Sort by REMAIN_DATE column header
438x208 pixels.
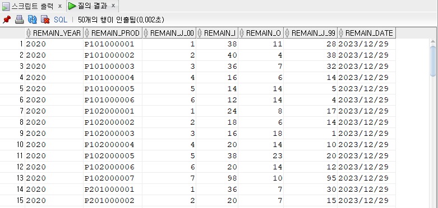[x=366, y=33]
